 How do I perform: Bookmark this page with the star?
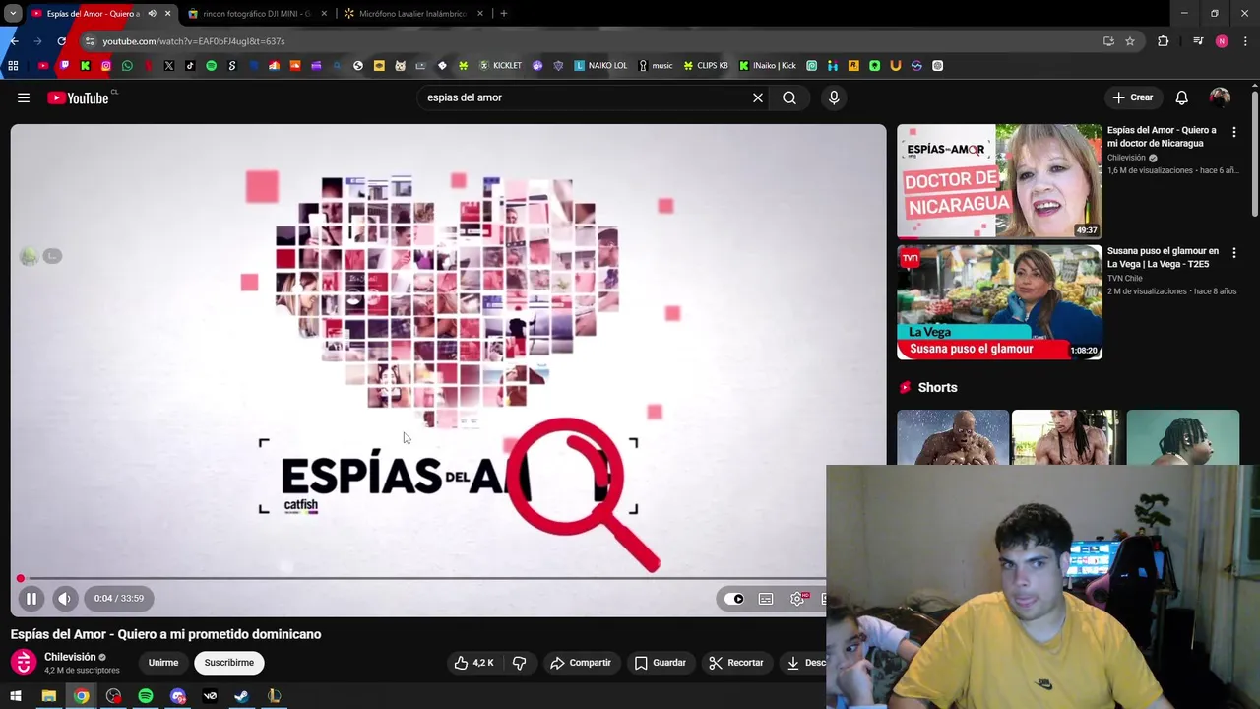point(1130,41)
